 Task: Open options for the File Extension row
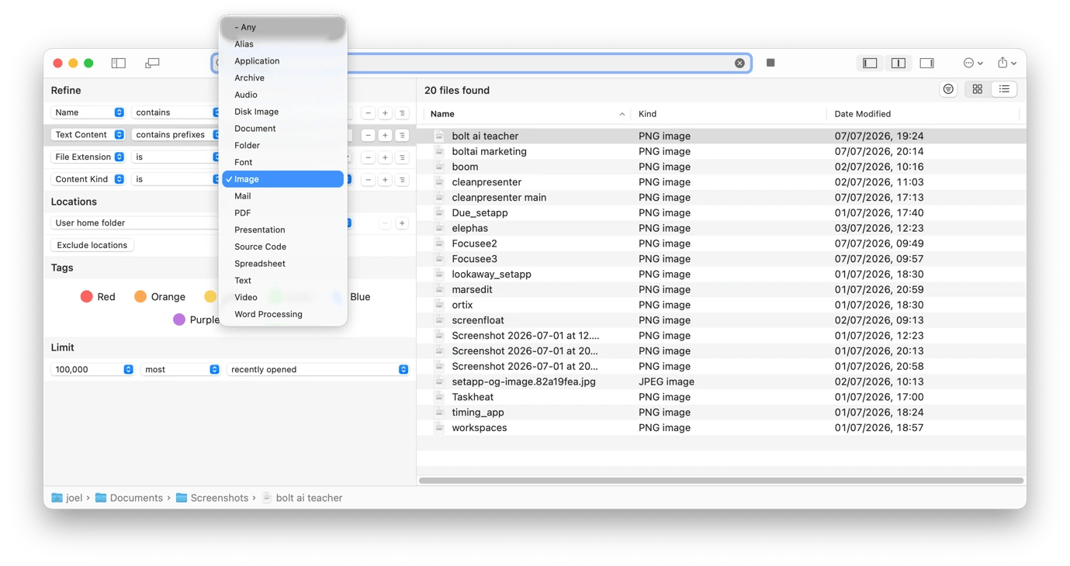(402, 157)
